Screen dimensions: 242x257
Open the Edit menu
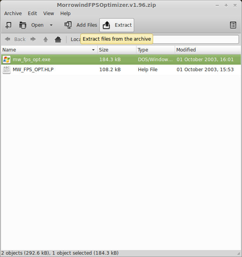click(x=32, y=13)
